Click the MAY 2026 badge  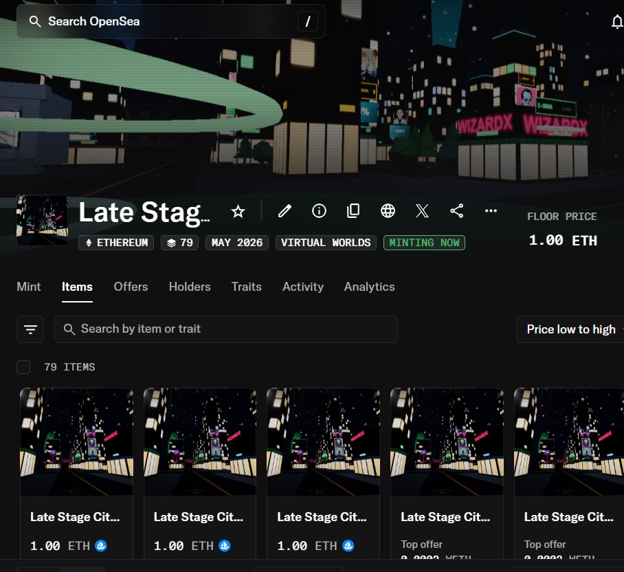pyautogui.click(x=237, y=243)
